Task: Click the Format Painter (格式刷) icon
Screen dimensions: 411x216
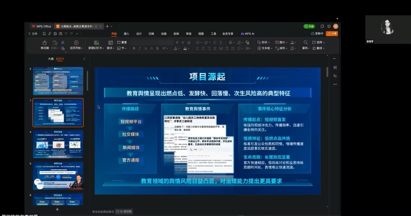Action: click(45, 43)
